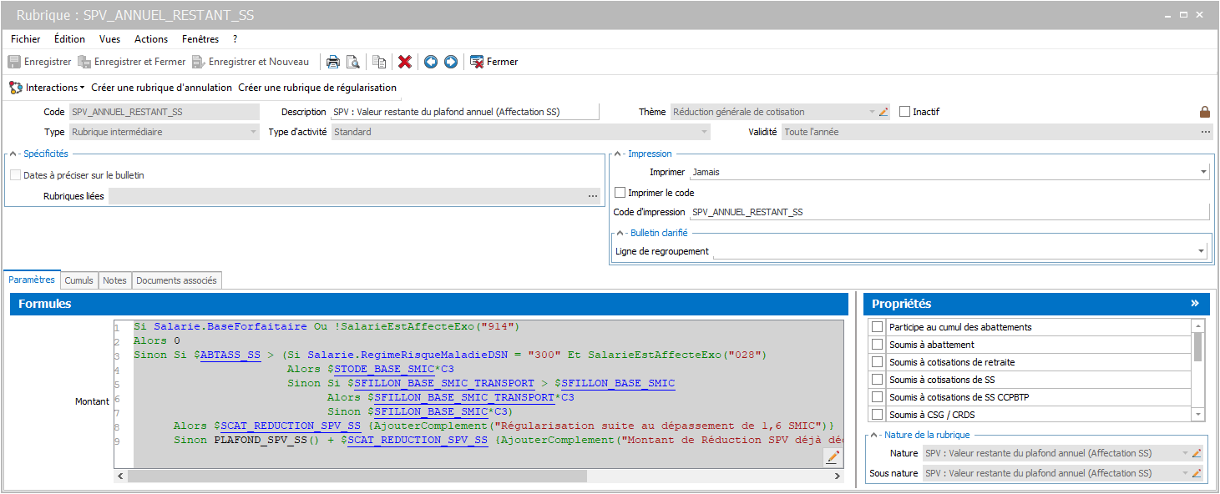This screenshot has height=494, width=1220.
Task: Switch to the Notes tab
Action: coord(115,280)
